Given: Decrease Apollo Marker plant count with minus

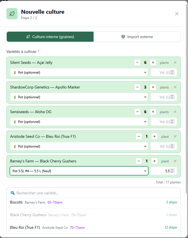Looking at the screenshot, I should pos(137,87).
